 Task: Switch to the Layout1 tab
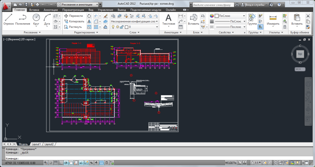coord(36,144)
